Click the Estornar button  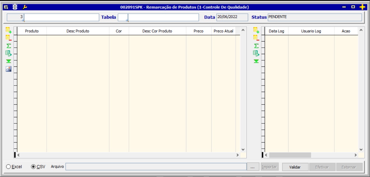coord(349,167)
